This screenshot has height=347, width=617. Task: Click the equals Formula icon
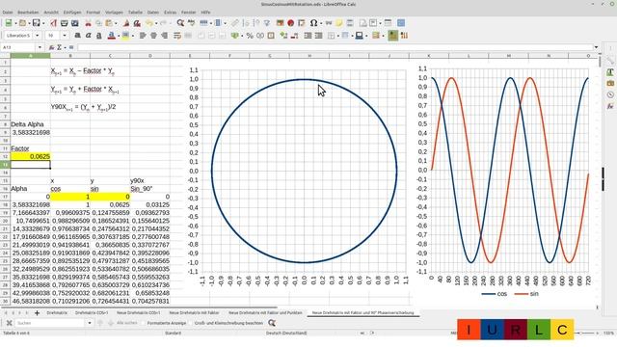pyautogui.click(x=71, y=47)
